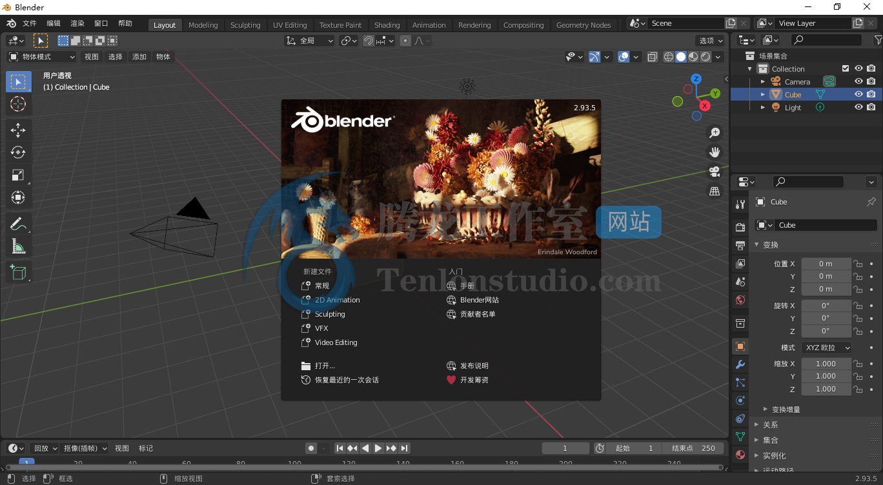Choose the Move tool
This screenshot has height=485, width=883.
point(18,130)
